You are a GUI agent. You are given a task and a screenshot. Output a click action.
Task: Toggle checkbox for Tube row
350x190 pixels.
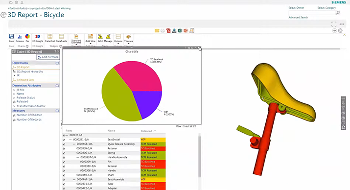point(64,184)
